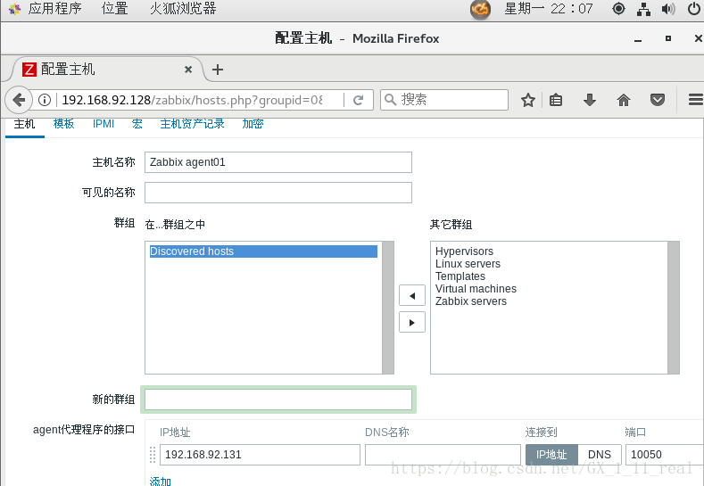The width and height of the screenshot is (704, 486).
Task: Switch to the 模板 tab
Action: pyautogui.click(x=63, y=124)
